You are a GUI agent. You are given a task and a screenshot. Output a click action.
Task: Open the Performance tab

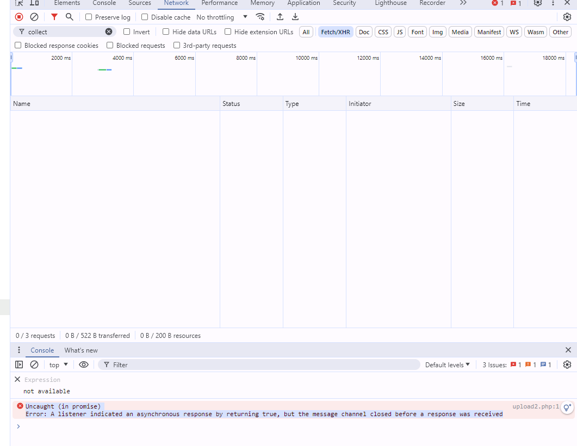[x=219, y=3]
